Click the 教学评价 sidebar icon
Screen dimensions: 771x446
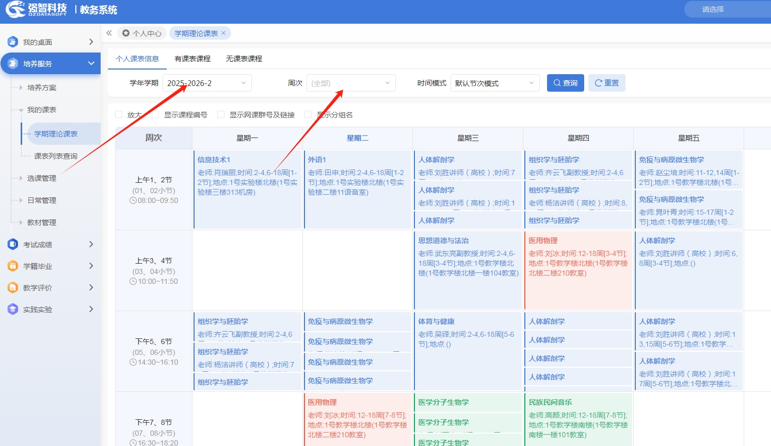(13, 287)
